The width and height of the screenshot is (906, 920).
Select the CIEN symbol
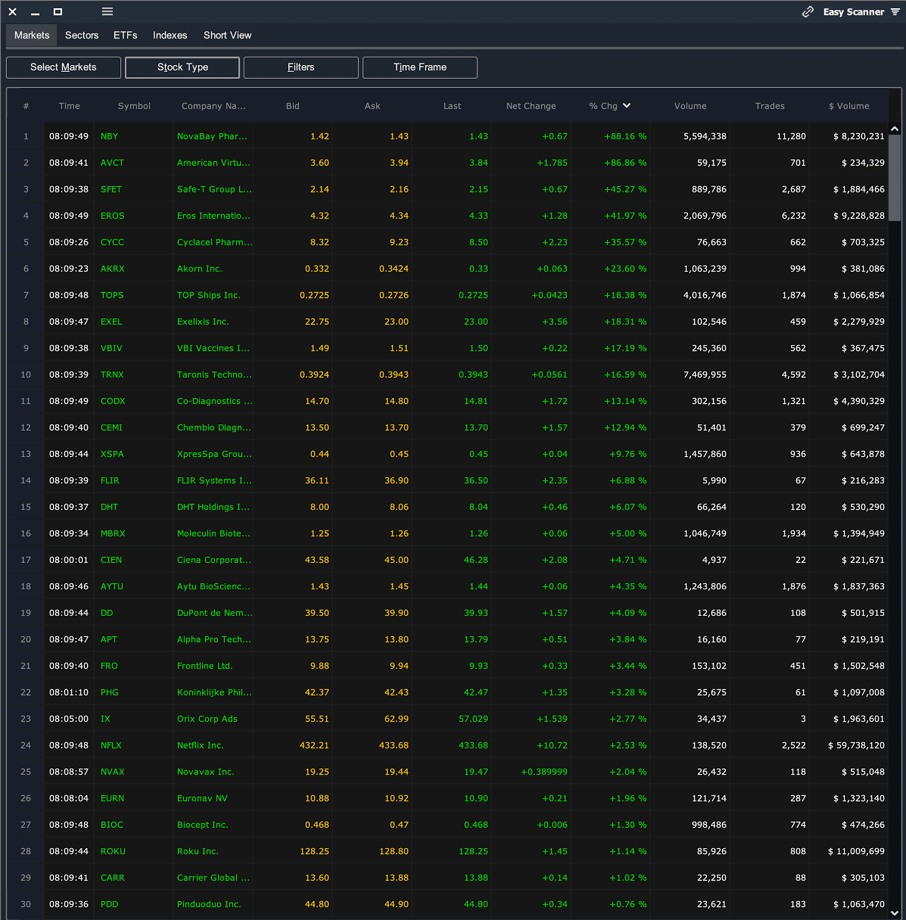click(111, 559)
